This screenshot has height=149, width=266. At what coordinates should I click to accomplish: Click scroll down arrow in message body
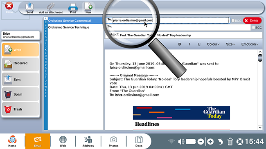pyautogui.click(x=260, y=128)
